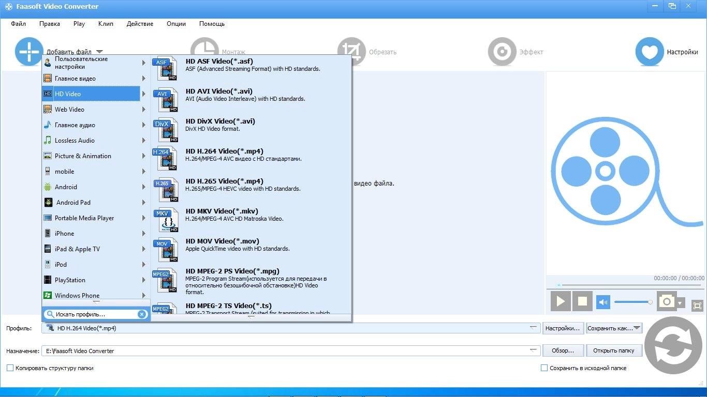Click the Настройки... profile button
Viewport: 707px width, 397px height.
(563, 328)
